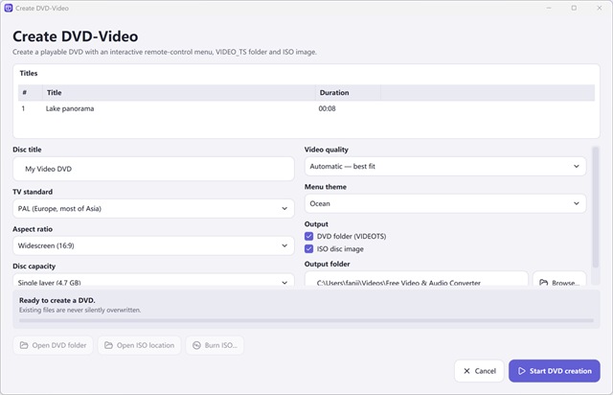This screenshot has width=613, height=395.
Task: Close the Create DVD-Video window
Action: (x=600, y=8)
